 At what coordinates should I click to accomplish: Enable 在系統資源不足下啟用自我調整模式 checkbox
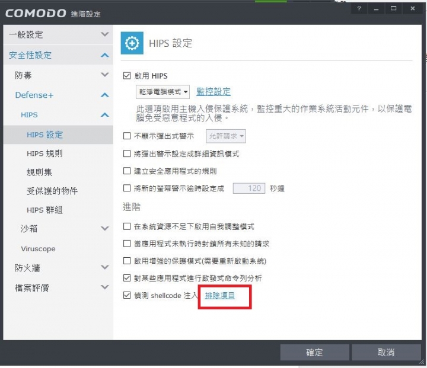click(x=127, y=226)
